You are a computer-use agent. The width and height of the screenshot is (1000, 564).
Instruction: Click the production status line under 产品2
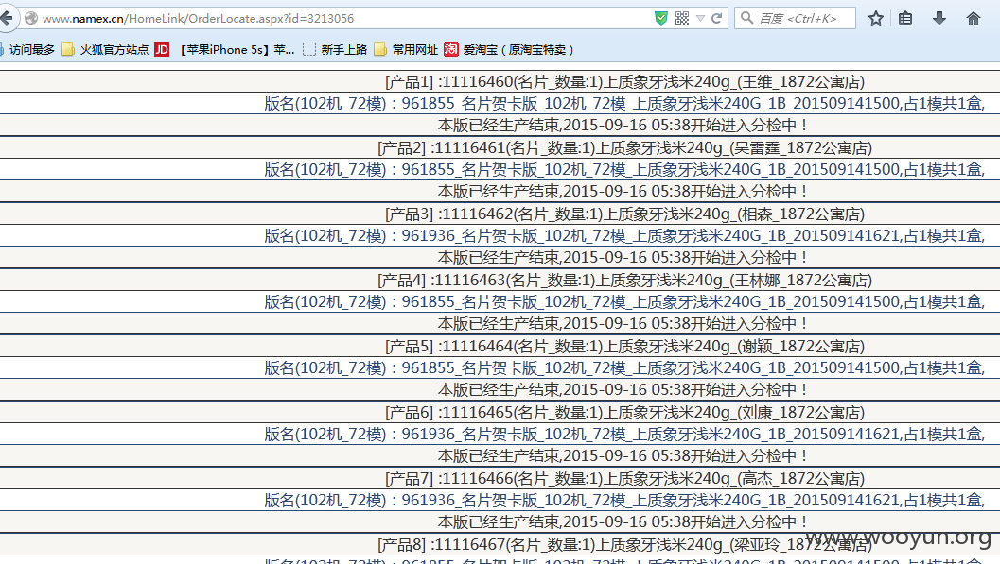point(623,192)
